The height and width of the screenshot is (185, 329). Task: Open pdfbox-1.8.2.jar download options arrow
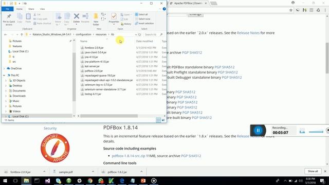[141, 172]
